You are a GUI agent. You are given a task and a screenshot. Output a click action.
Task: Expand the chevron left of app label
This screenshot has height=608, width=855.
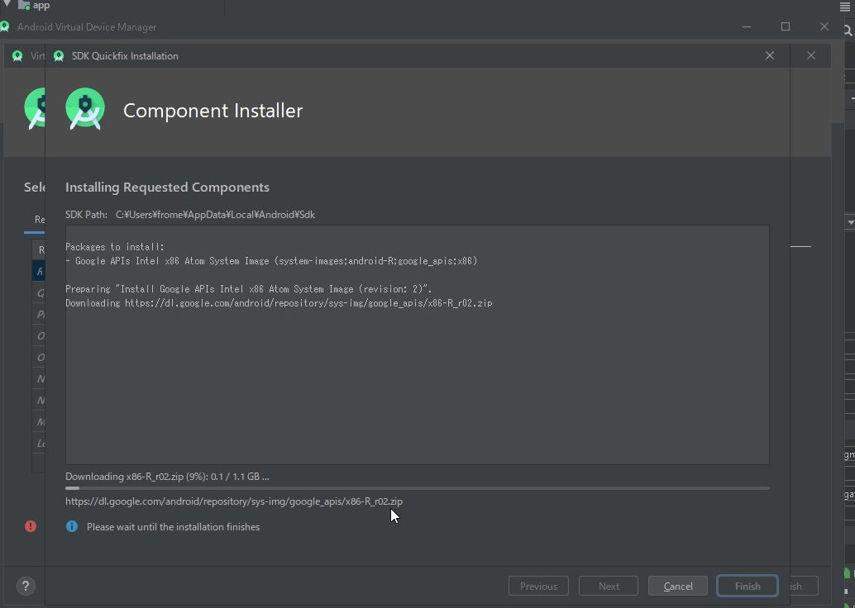tap(7, 6)
